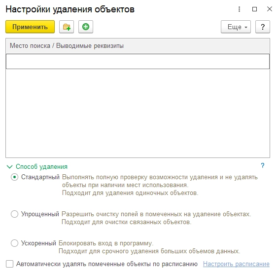Open the three-dot window menu icon
The width and height of the screenshot is (278, 273).
[x=240, y=9]
